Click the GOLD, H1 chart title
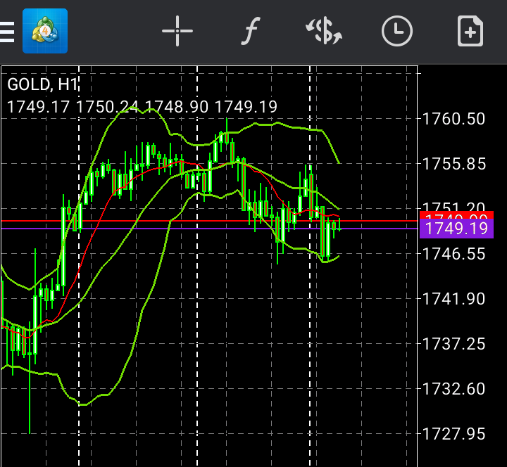Image resolution: width=507 pixels, height=467 pixels. 43,84
